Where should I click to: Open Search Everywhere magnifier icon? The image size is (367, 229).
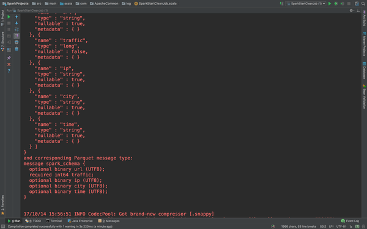pos(363,4)
